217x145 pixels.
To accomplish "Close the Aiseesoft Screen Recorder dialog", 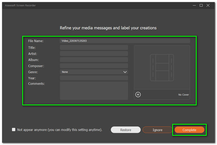I will (x=208, y=5).
